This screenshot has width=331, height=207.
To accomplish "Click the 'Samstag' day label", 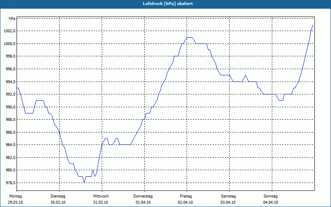I will pyautogui.click(x=228, y=196).
